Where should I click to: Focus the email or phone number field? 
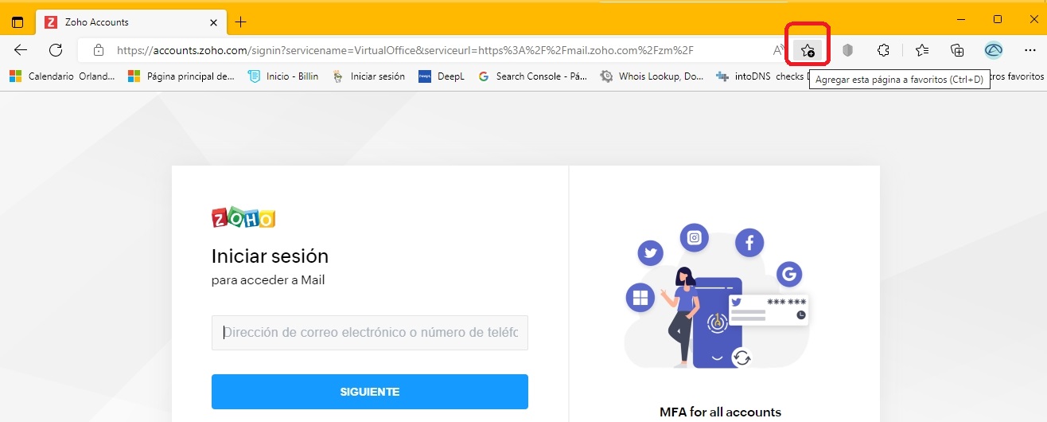[x=370, y=333]
